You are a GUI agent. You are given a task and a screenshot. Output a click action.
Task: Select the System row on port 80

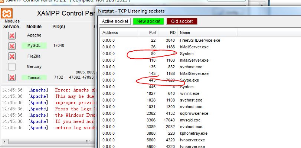pyautogui.click(x=200, y=54)
